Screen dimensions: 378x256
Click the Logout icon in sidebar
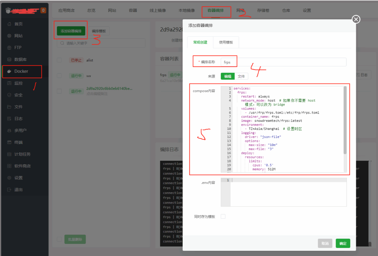pyautogui.click(x=10, y=190)
